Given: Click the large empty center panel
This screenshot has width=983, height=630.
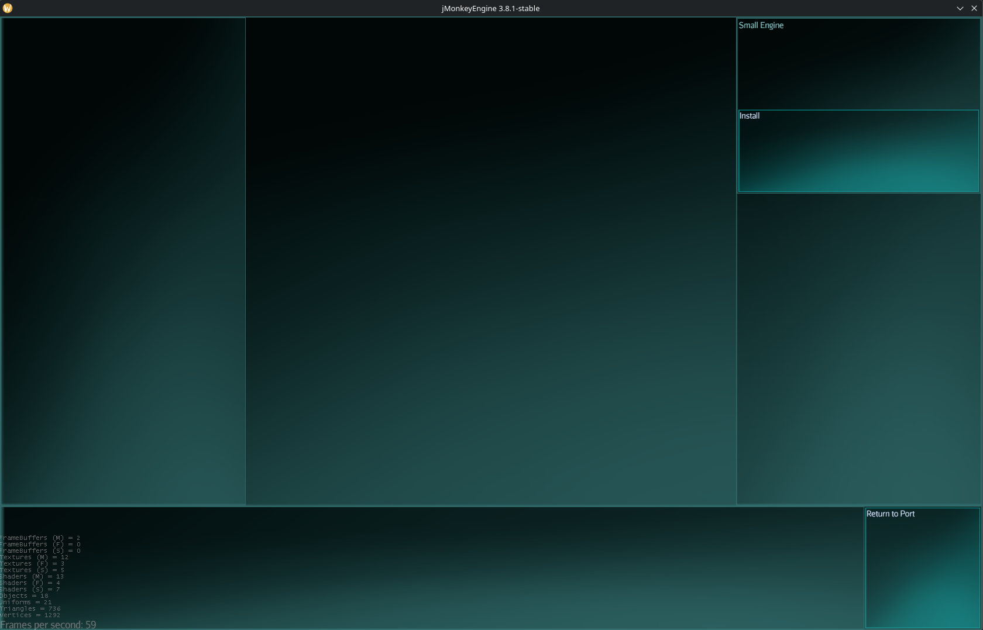Looking at the screenshot, I should (x=490, y=261).
